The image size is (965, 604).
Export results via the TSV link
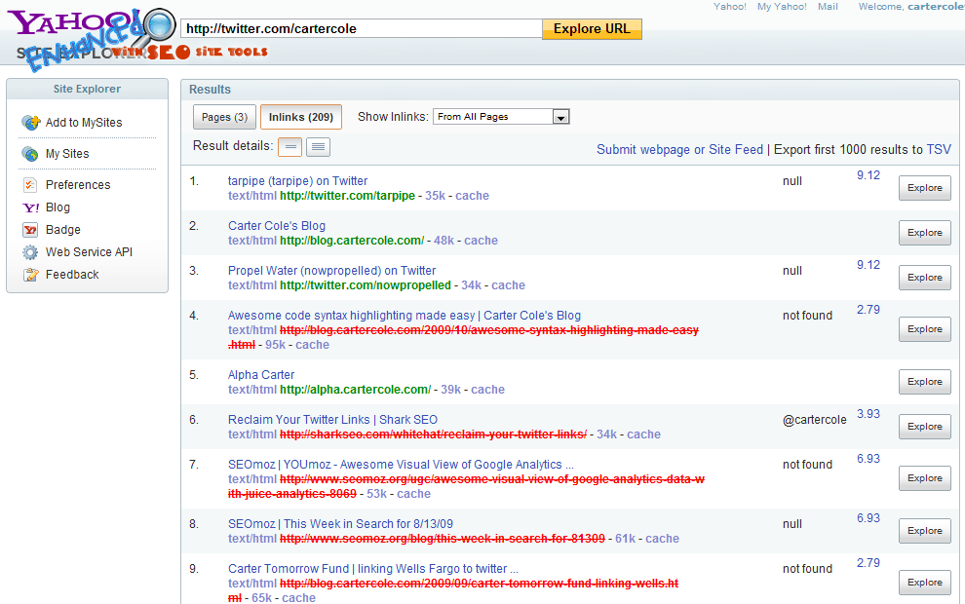click(x=938, y=149)
